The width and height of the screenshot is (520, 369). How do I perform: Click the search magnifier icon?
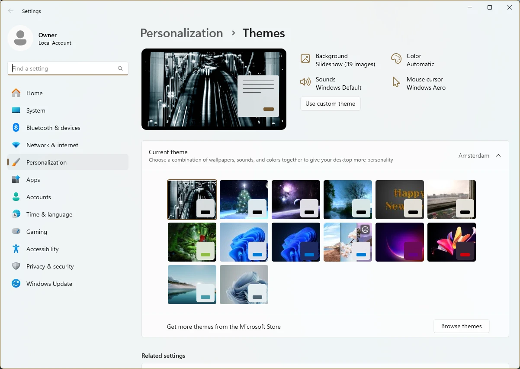(120, 68)
